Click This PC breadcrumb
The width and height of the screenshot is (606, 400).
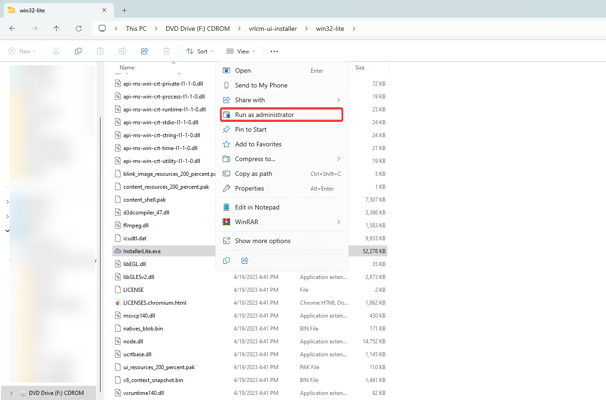point(136,29)
